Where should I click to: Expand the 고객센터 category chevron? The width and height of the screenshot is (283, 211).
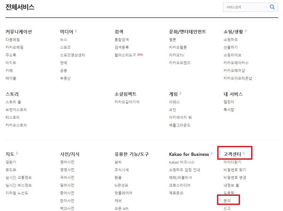[x=244, y=154]
